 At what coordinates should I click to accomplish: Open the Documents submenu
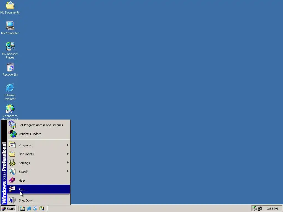(x=39, y=154)
